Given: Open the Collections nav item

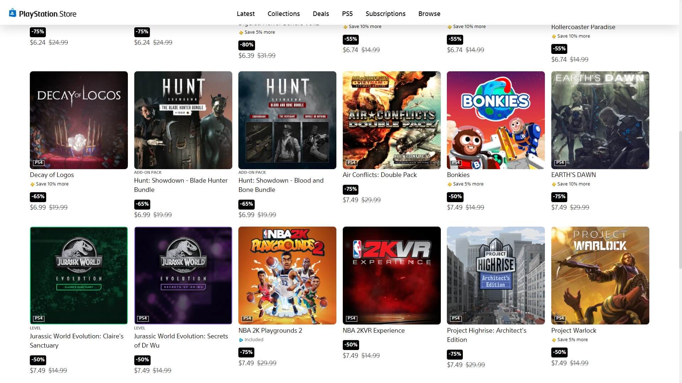Looking at the screenshot, I should tap(283, 14).
